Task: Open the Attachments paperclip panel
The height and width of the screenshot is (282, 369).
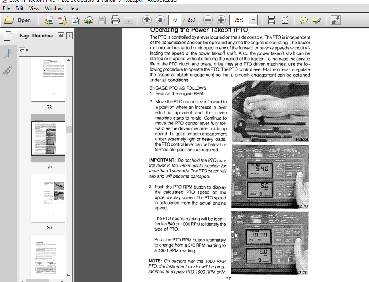Action: 8,70
